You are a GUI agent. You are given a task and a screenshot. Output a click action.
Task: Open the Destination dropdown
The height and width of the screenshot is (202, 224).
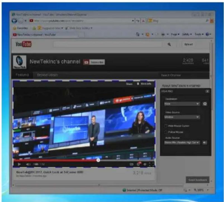click(182, 104)
